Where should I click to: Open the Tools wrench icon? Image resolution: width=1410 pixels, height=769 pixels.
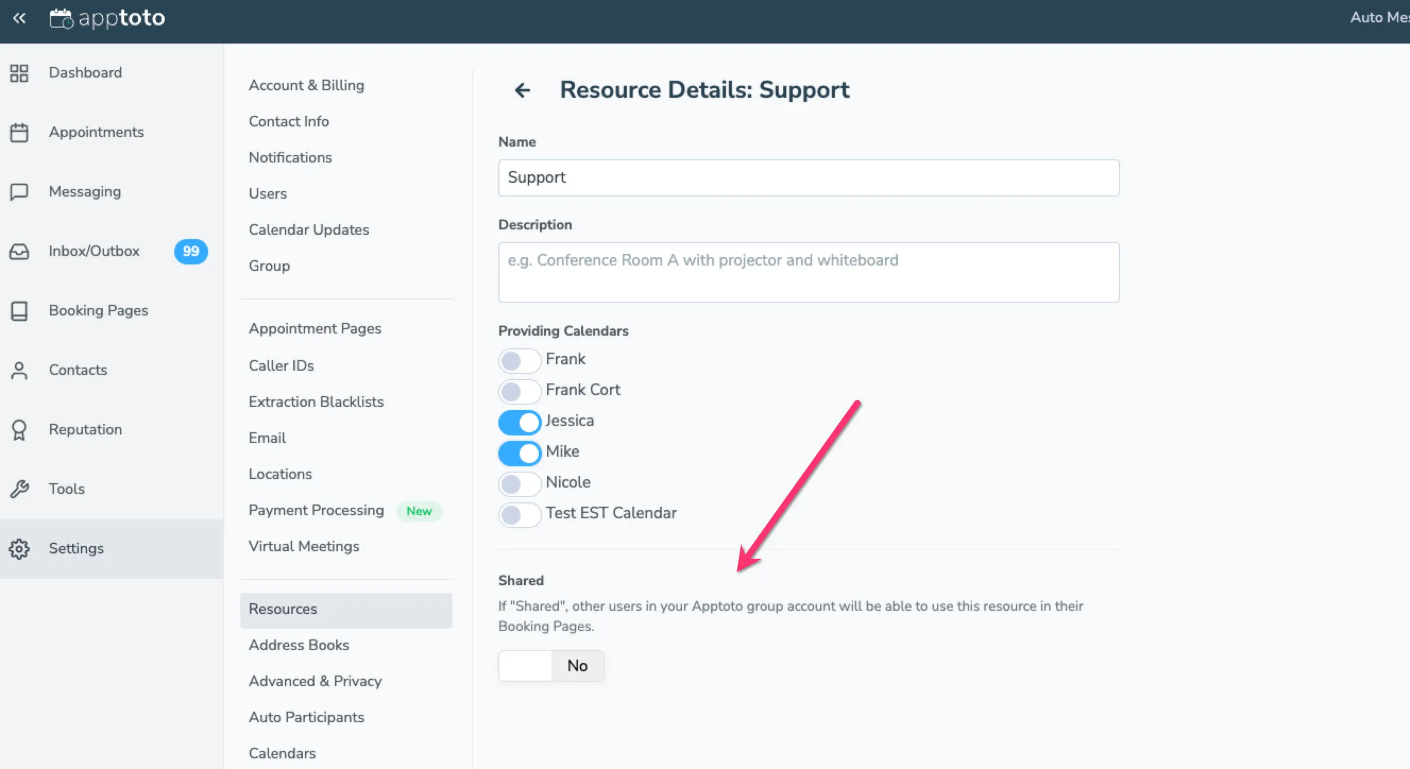pos(19,489)
